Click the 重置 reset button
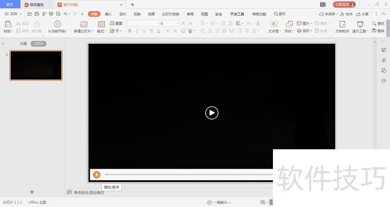 point(116,23)
